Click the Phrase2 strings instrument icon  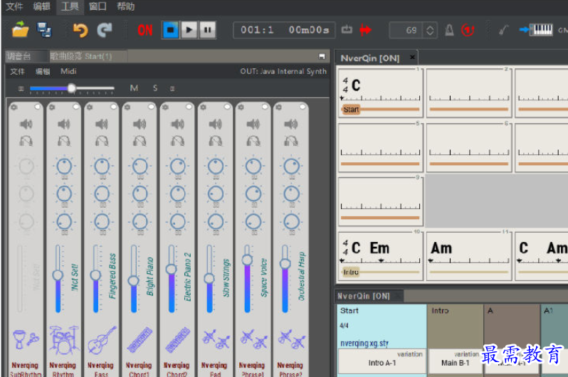tap(291, 340)
